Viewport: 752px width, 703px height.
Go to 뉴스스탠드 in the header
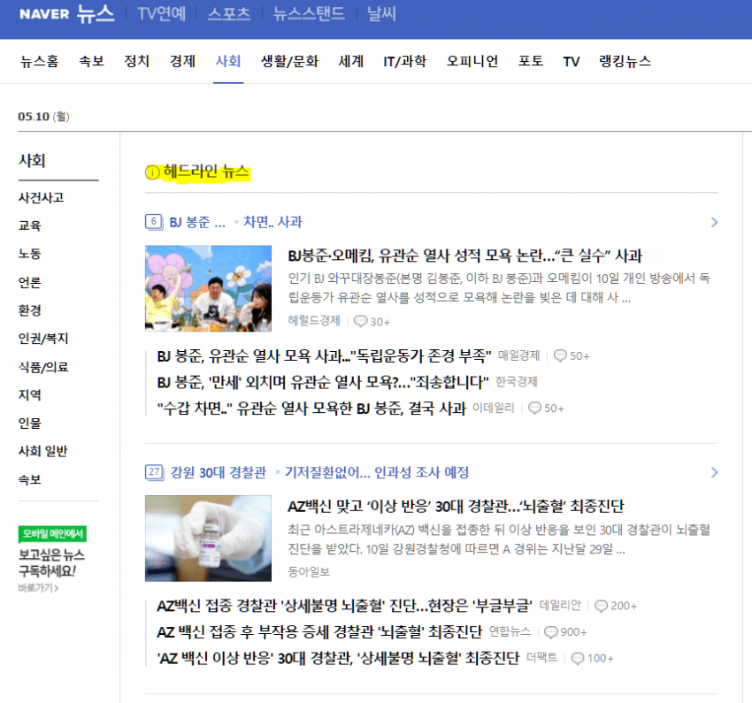coord(309,13)
